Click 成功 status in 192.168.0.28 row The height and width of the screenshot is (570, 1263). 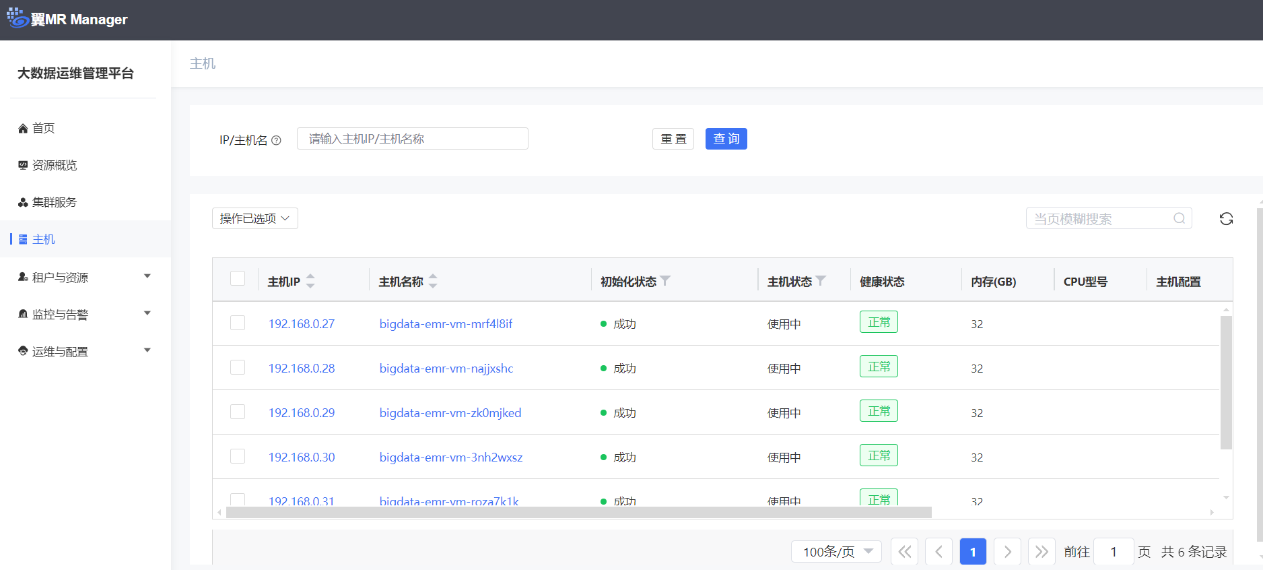click(625, 369)
